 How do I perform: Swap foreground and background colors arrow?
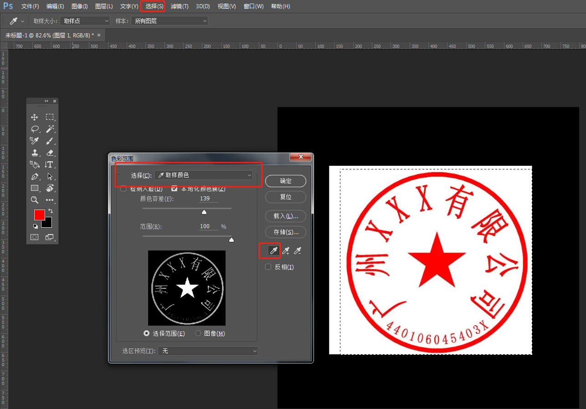coord(50,211)
